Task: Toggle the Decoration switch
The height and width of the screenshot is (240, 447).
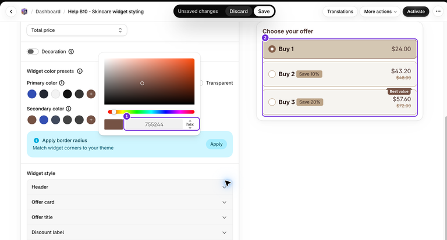Action: 33,52
